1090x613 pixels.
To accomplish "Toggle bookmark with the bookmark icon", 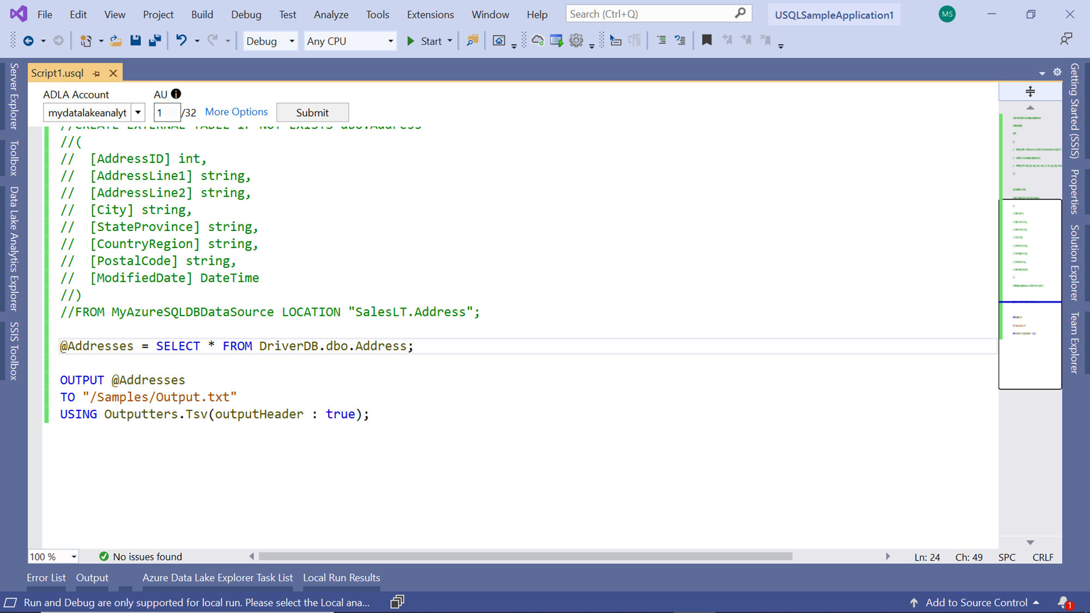I will 706,40.
